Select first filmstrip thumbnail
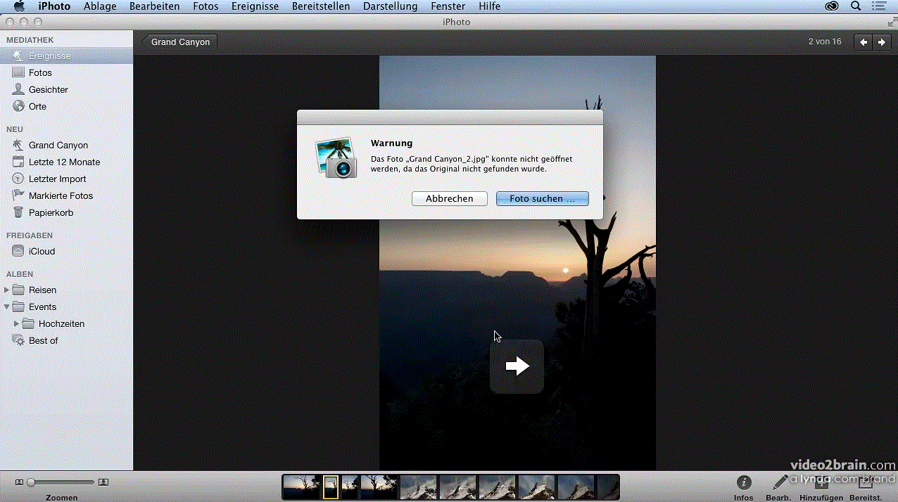 (303, 487)
